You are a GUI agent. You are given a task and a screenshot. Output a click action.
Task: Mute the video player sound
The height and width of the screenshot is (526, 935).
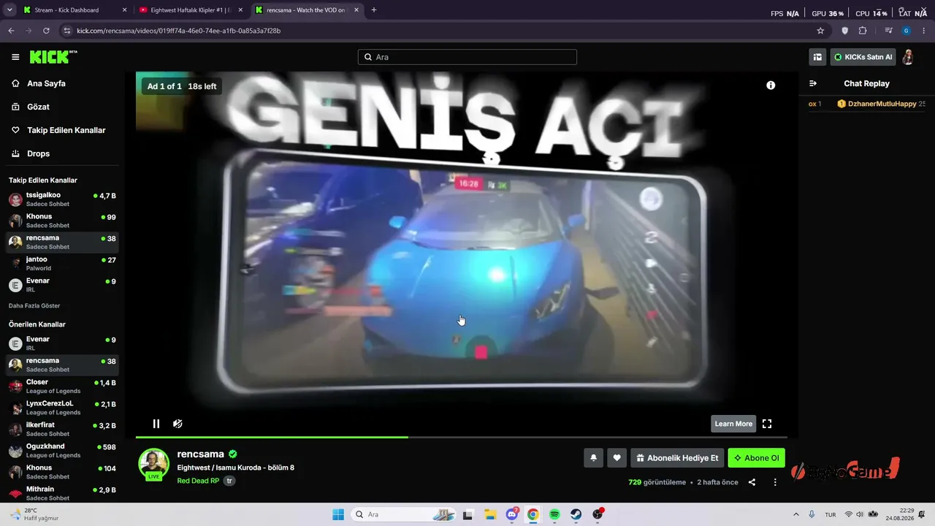point(178,424)
